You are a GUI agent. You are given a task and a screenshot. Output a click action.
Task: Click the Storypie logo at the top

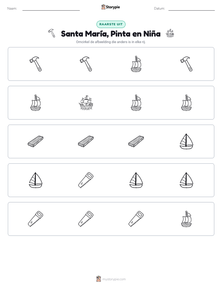110,7
